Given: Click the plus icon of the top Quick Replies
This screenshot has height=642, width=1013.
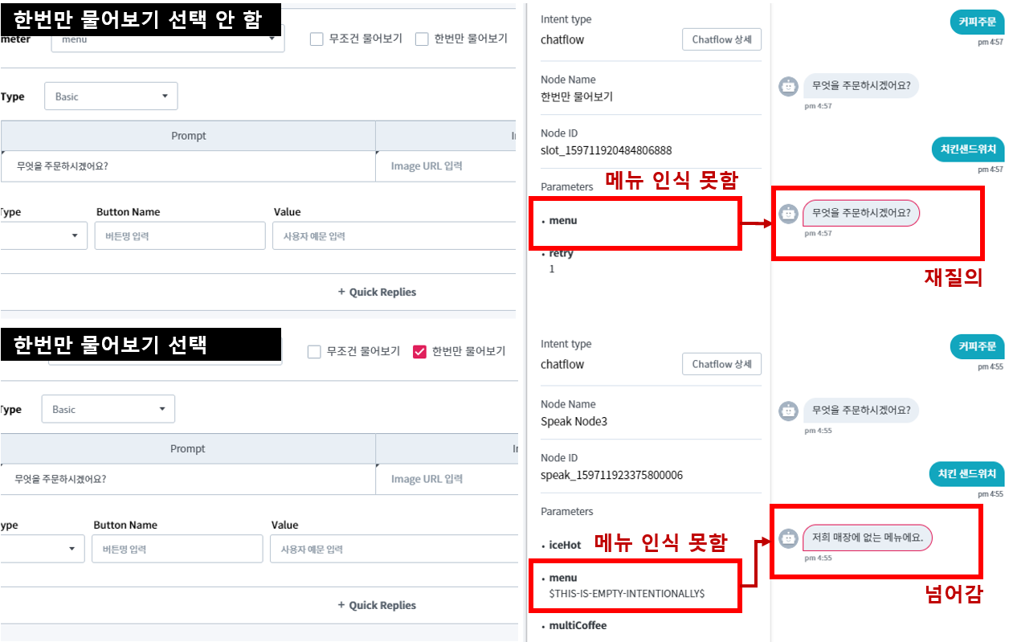Looking at the screenshot, I should point(341,292).
